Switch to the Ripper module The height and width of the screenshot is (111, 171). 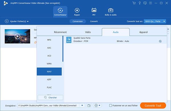click(77, 12)
